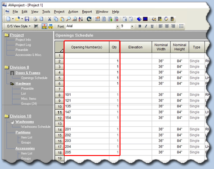Select the cell with opening number 147

(x=87, y=112)
